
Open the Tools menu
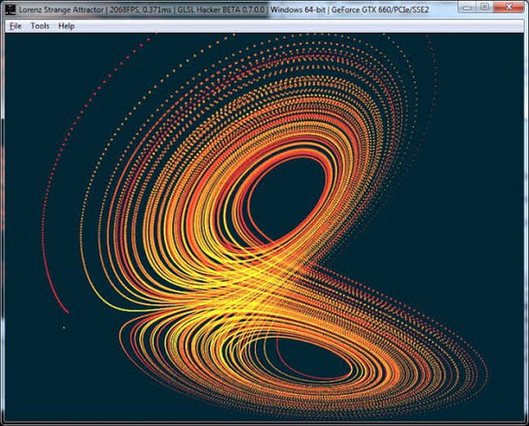point(40,26)
